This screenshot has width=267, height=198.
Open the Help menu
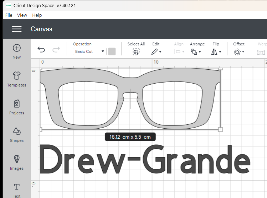(37, 15)
